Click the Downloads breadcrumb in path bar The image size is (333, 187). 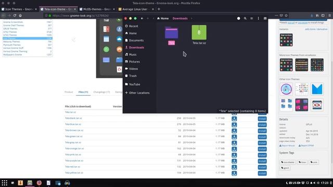180,19
